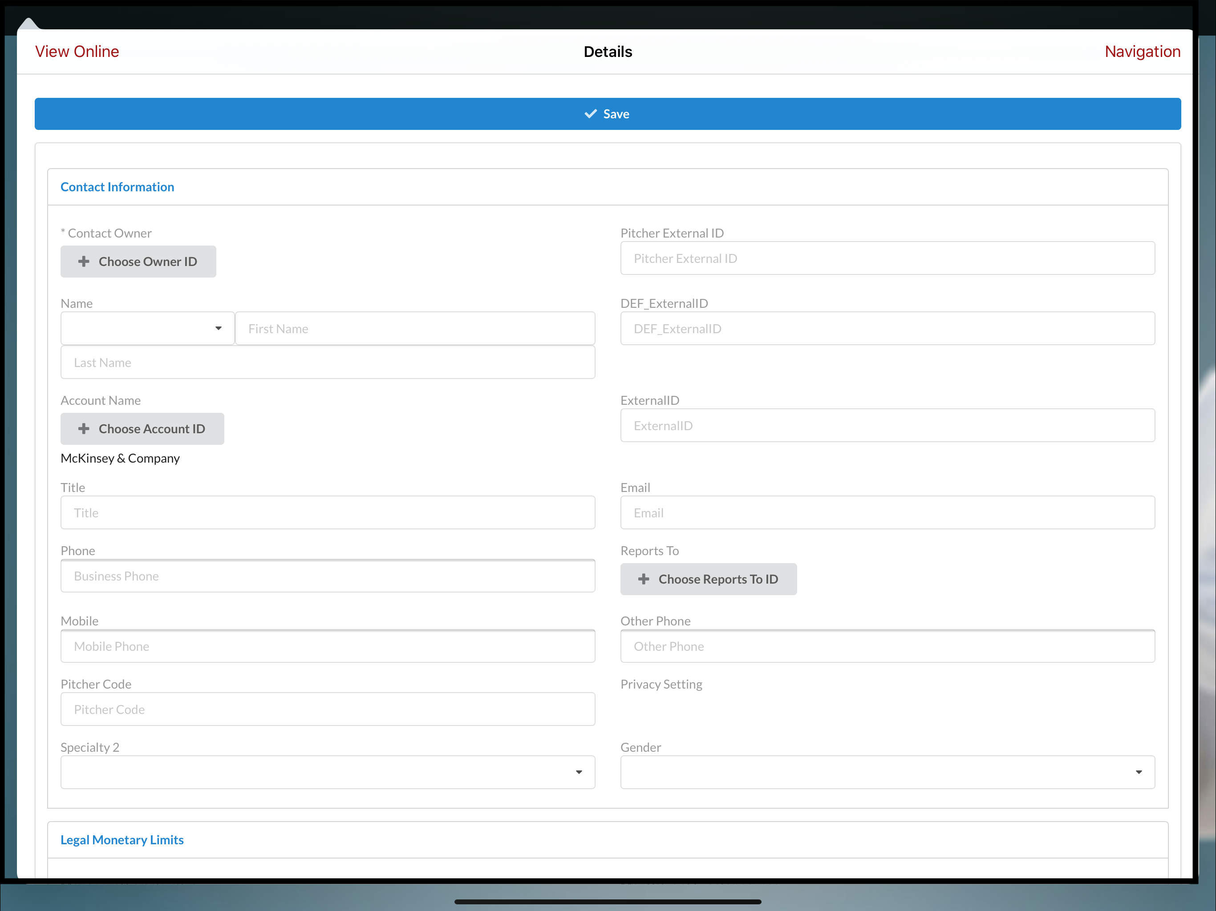Click the View Online link
1216x911 pixels.
tap(77, 51)
